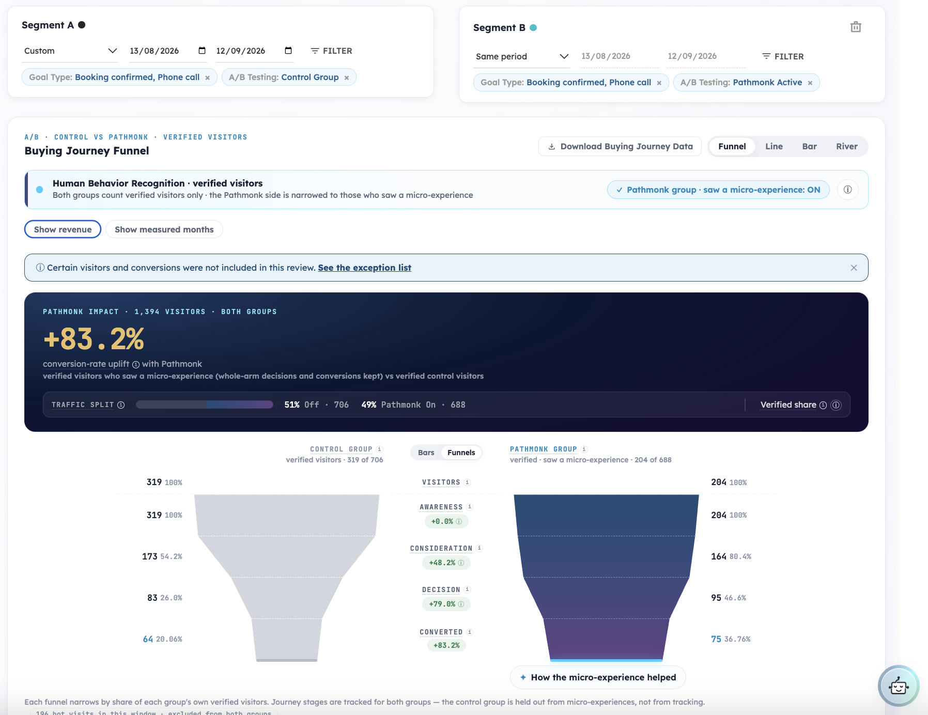The width and height of the screenshot is (928, 715).
Task: Toggle Show revenue
Action: coord(63,229)
